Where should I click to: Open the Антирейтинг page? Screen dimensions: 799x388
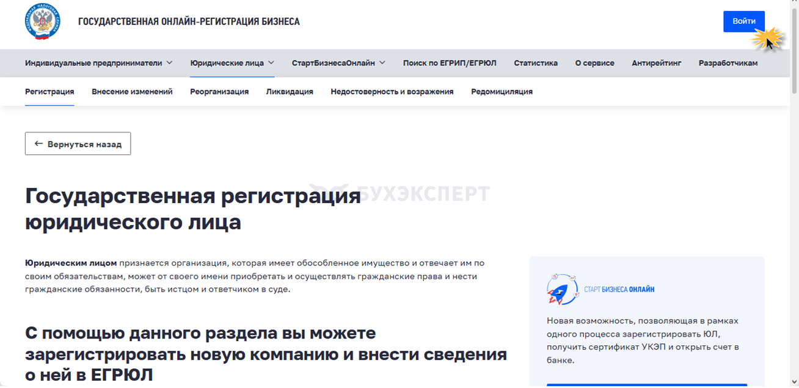(x=657, y=63)
